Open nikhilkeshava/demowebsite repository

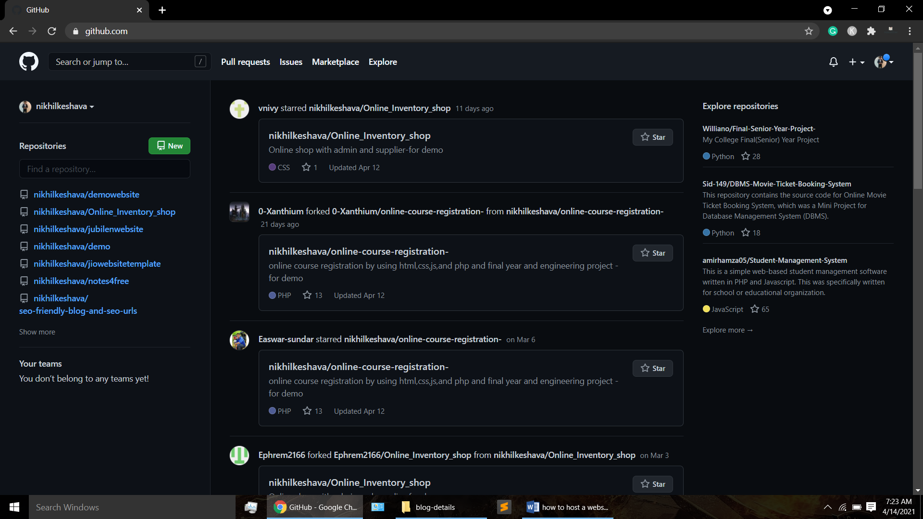(87, 195)
